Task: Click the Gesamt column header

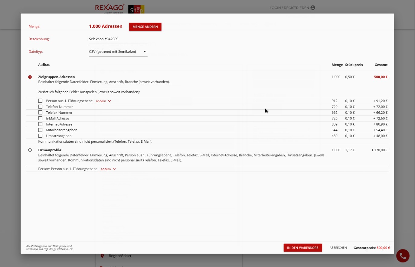Action: coord(381,65)
